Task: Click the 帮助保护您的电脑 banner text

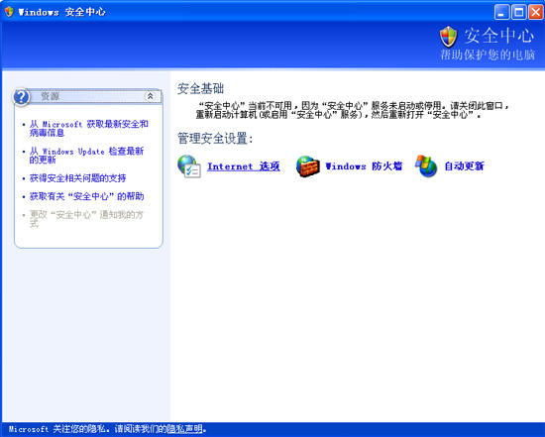Action: tap(488, 55)
